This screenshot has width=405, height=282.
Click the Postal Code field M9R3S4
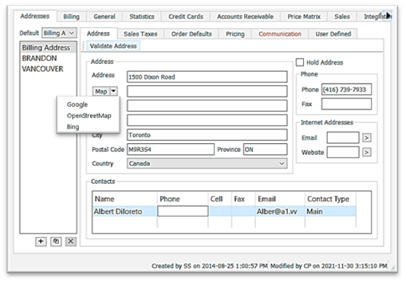(x=170, y=149)
